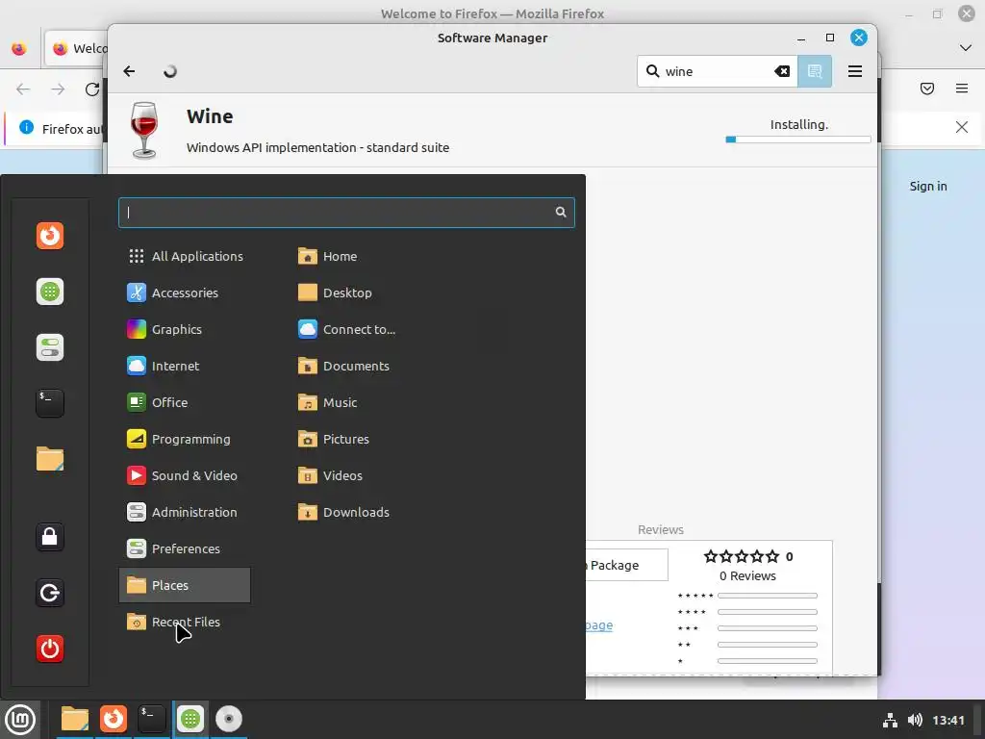This screenshot has width=985, height=739.
Task: Click the five-star rating bar in Reviews
Action: coord(767,596)
